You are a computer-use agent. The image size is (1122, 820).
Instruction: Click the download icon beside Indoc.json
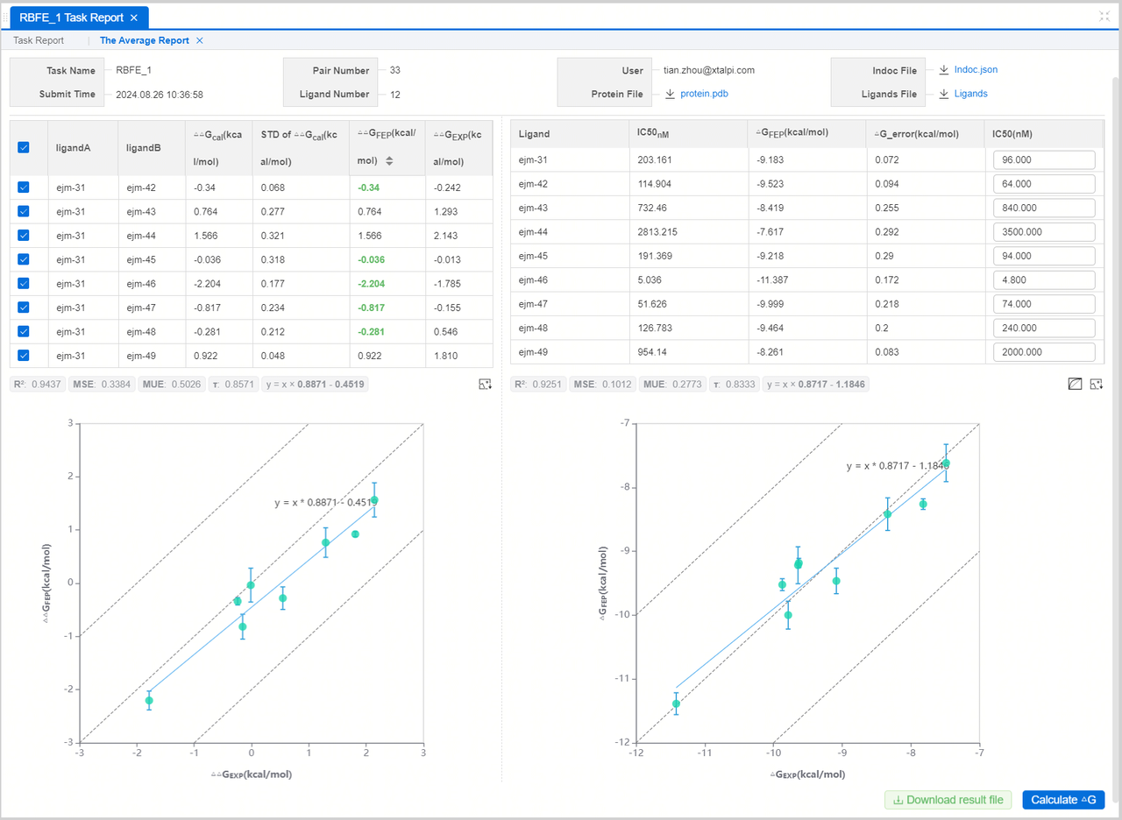(944, 70)
